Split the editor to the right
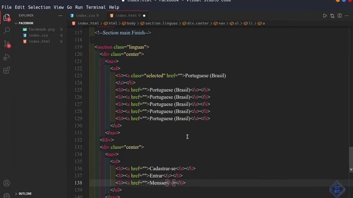Screen dimensions: 353x198 click(x=340, y=16)
